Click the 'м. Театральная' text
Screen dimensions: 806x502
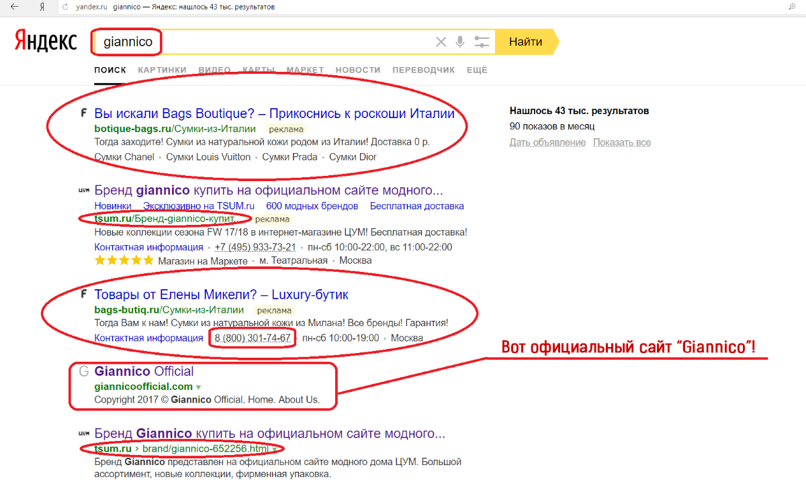(x=294, y=260)
